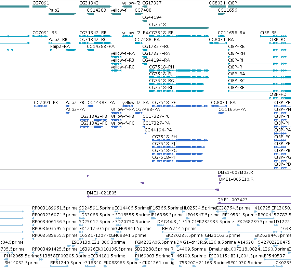Screen dimensions: 291x268
Task: Click the CG7518 gene label
Action: pyautogui.click(x=157, y=24)
